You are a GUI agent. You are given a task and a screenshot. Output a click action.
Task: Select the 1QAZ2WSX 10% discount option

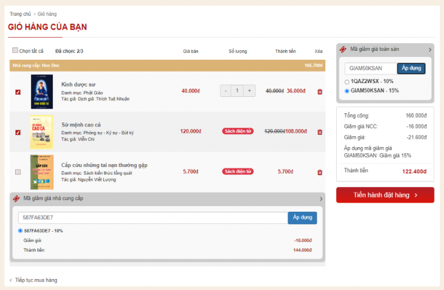coord(347,81)
